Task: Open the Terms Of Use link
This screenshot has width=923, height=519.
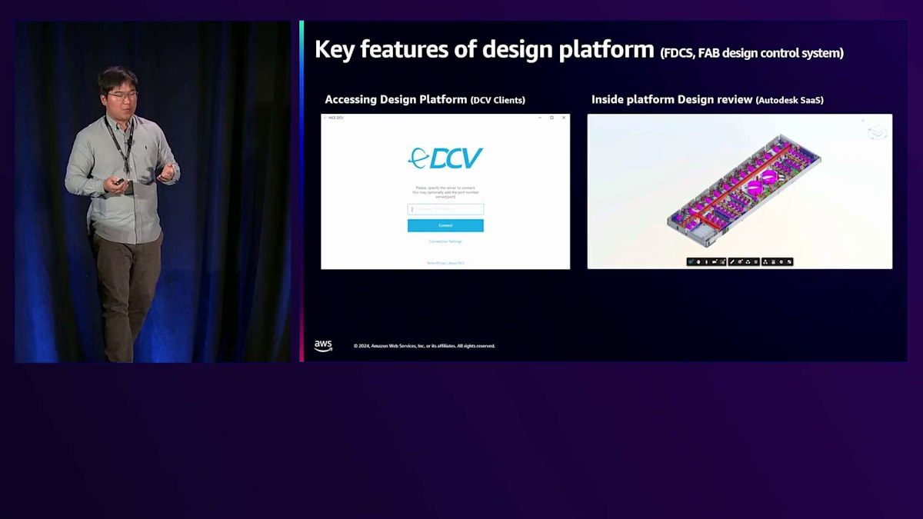Action: pos(436,263)
